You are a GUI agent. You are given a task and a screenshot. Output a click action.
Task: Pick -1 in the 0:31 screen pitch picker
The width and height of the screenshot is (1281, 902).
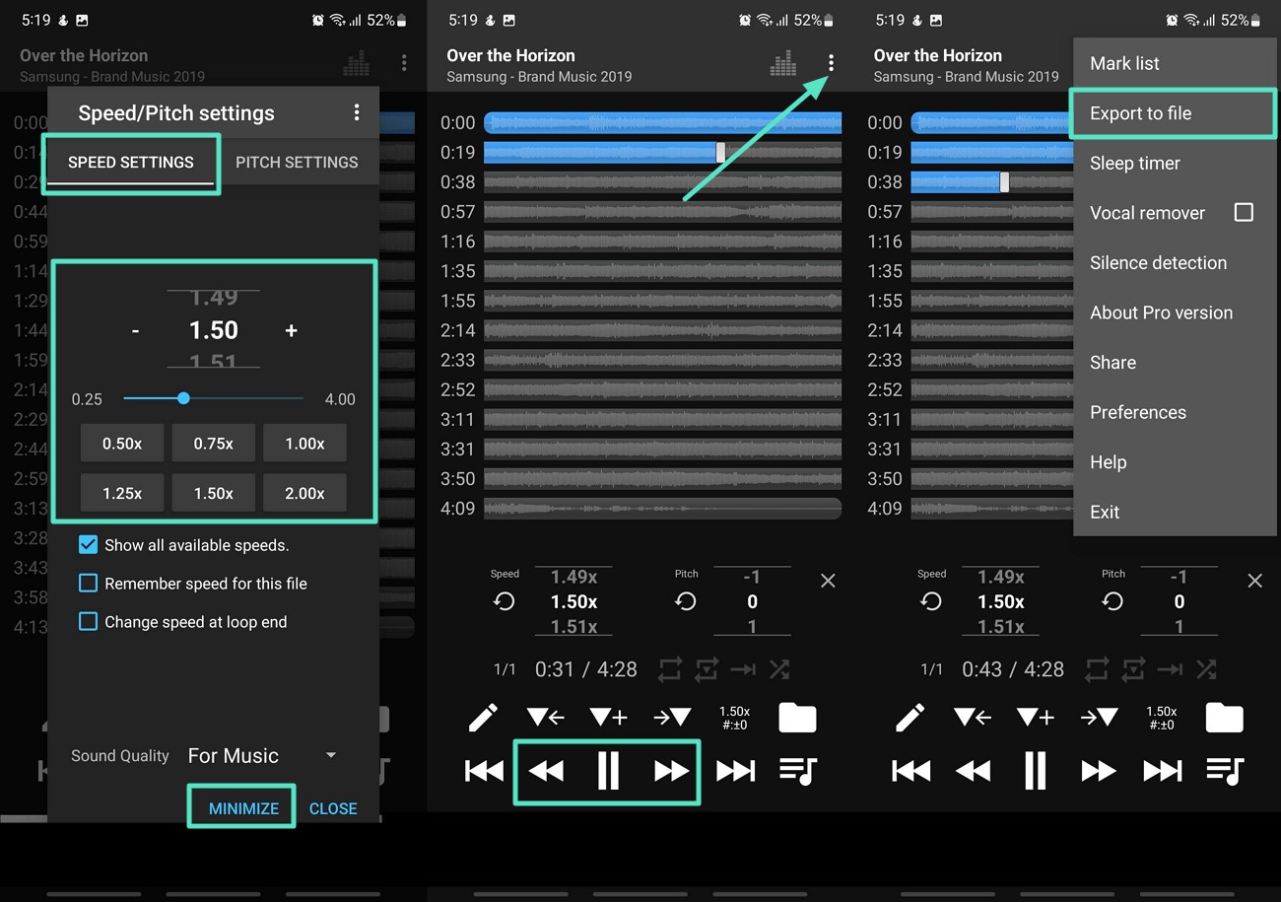coord(752,577)
